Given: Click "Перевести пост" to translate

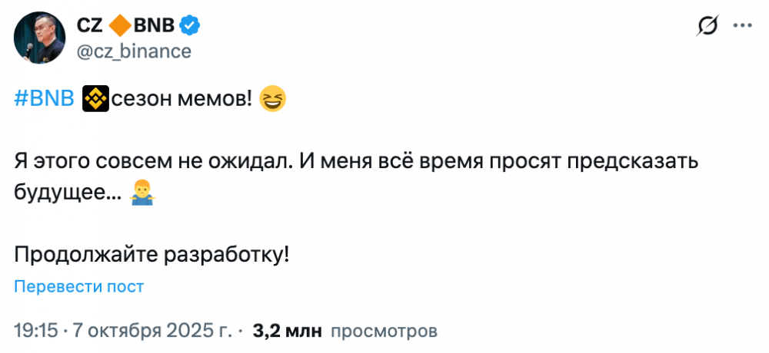Looking at the screenshot, I should 79,287.
